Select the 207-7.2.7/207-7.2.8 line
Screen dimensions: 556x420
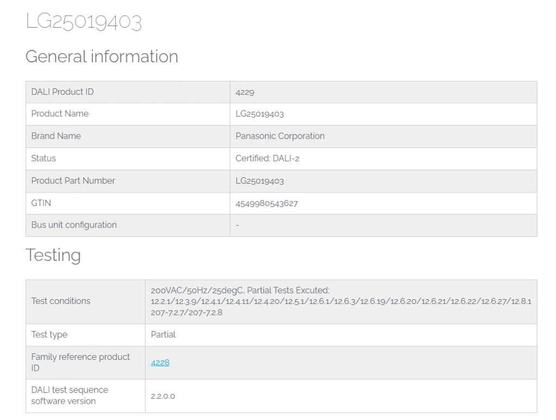pyautogui.click(x=187, y=313)
